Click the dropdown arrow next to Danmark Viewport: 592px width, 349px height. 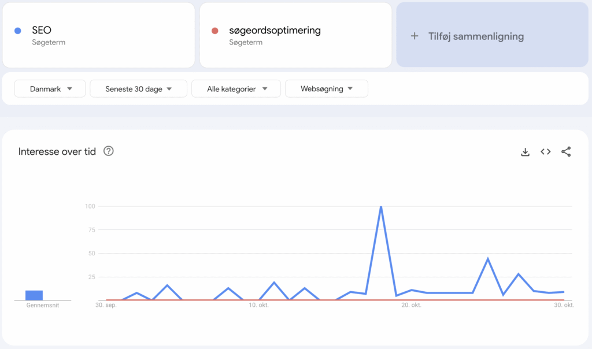(x=69, y=89)
